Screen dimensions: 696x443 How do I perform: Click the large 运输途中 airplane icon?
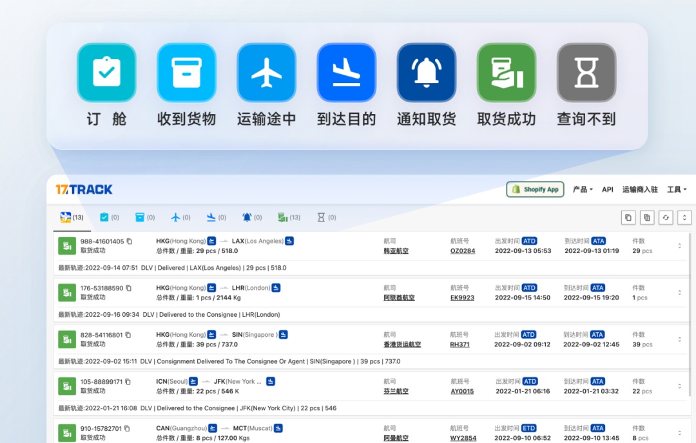coord(266,72)
